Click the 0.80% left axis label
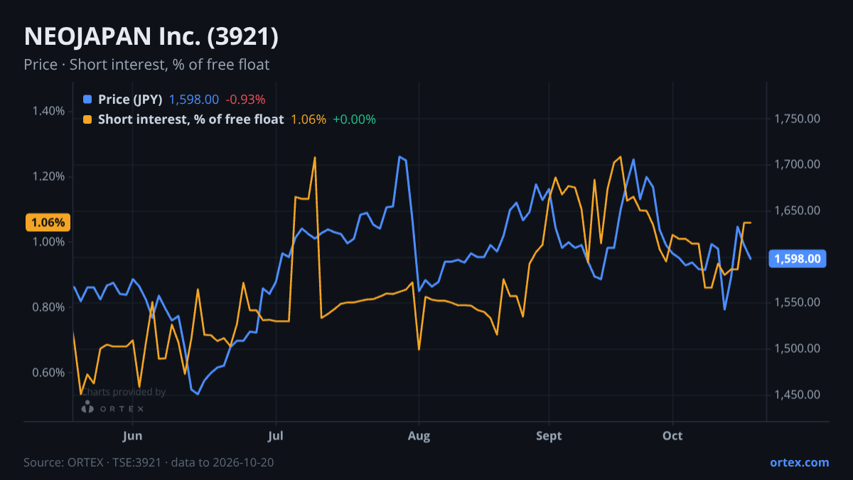Viewport: 853px width, 480px height. (48, 307)
